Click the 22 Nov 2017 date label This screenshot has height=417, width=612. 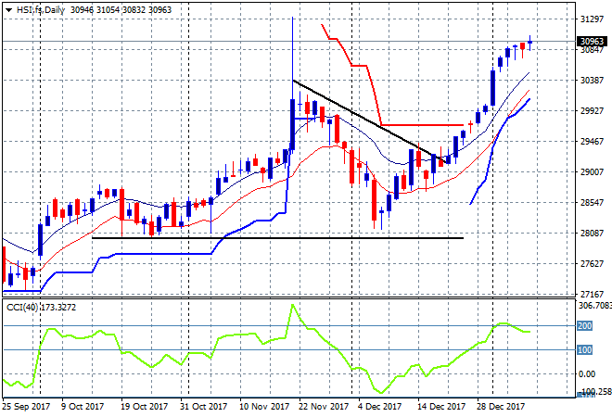[324, 407]
